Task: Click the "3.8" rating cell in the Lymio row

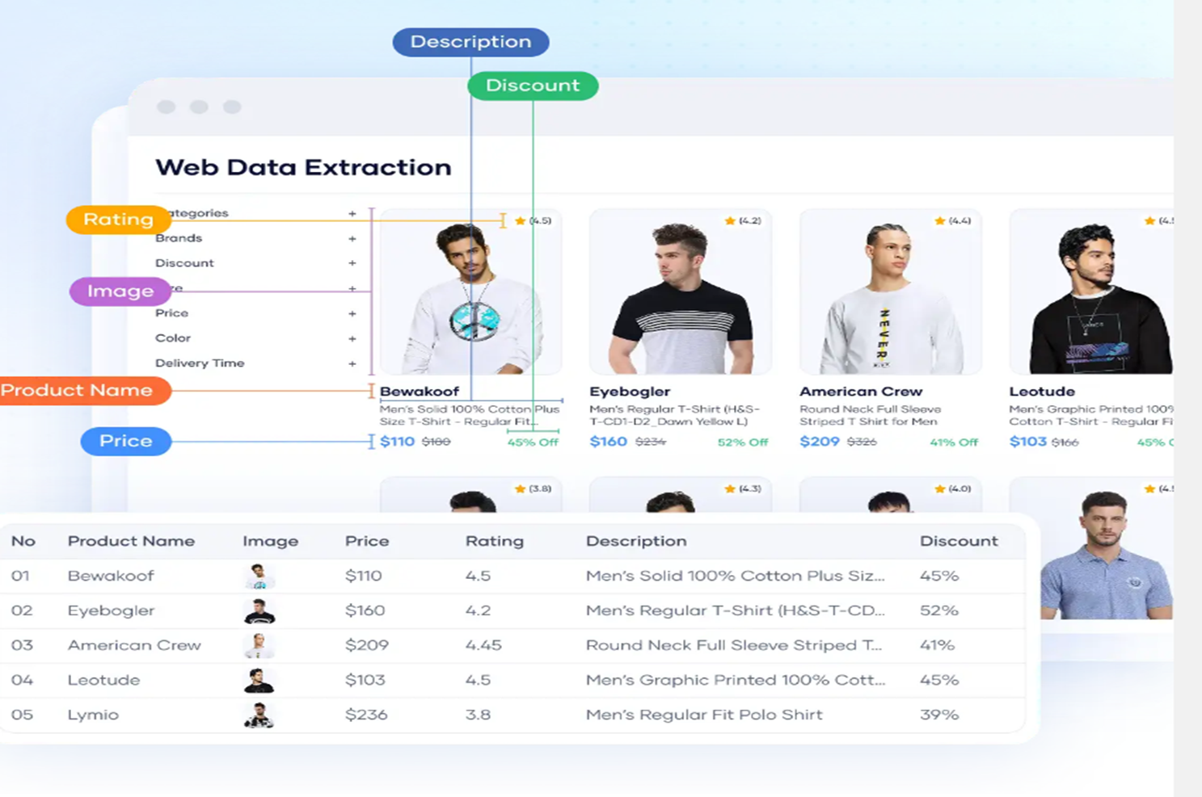Action: click(478, 715)
